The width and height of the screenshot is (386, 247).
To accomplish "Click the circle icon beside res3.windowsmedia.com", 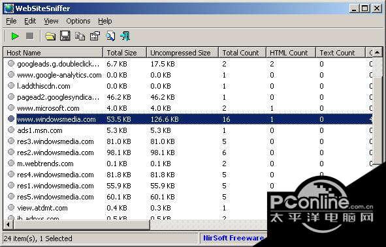I will [x=11, y=141].
